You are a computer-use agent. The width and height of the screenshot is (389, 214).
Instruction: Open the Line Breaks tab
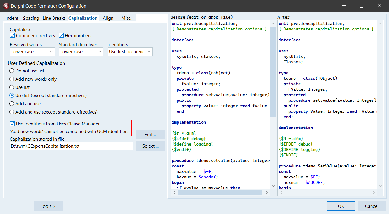pos(54,18)
